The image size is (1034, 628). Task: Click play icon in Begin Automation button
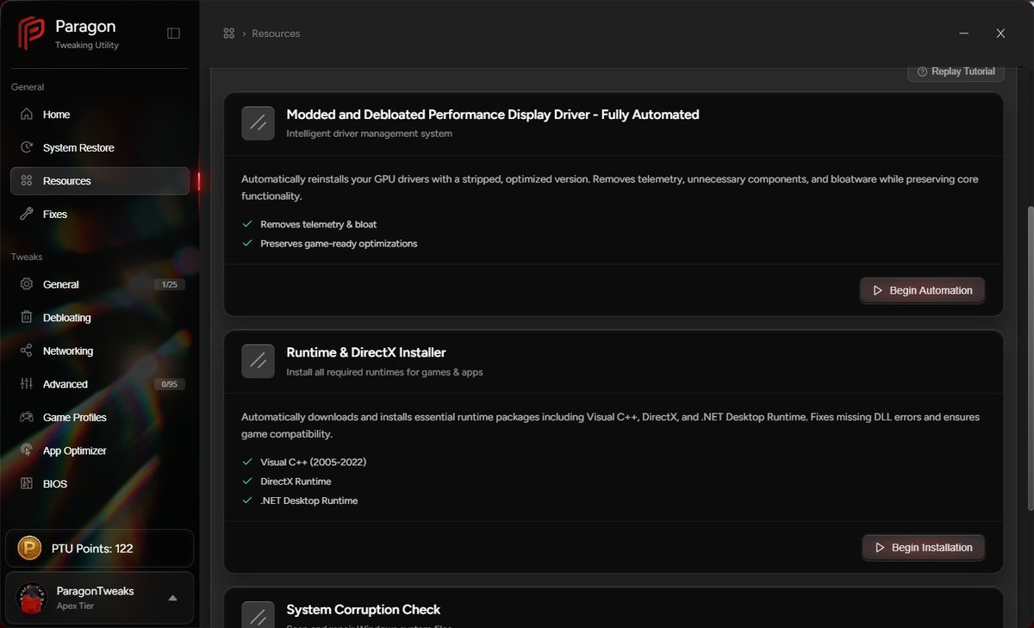pos(878,290)
